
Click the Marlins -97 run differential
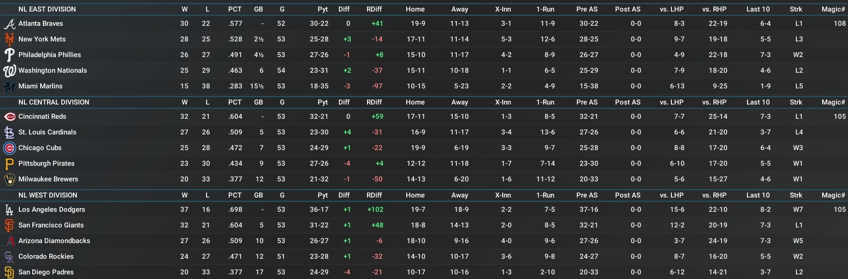[x=377, y=86]
